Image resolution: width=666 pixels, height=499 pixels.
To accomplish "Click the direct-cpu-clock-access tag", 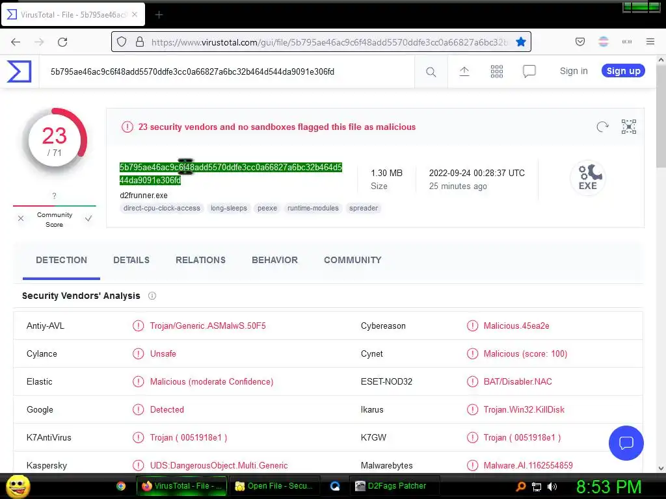I will click(162, 209).
